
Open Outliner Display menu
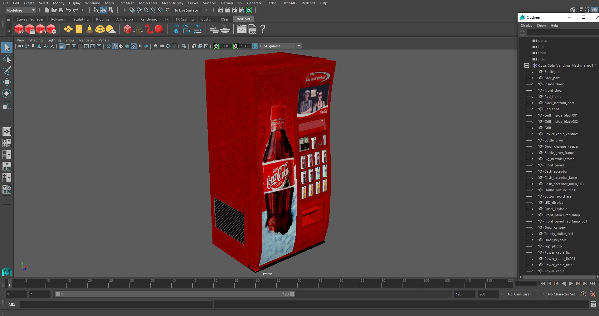[526, 26]
